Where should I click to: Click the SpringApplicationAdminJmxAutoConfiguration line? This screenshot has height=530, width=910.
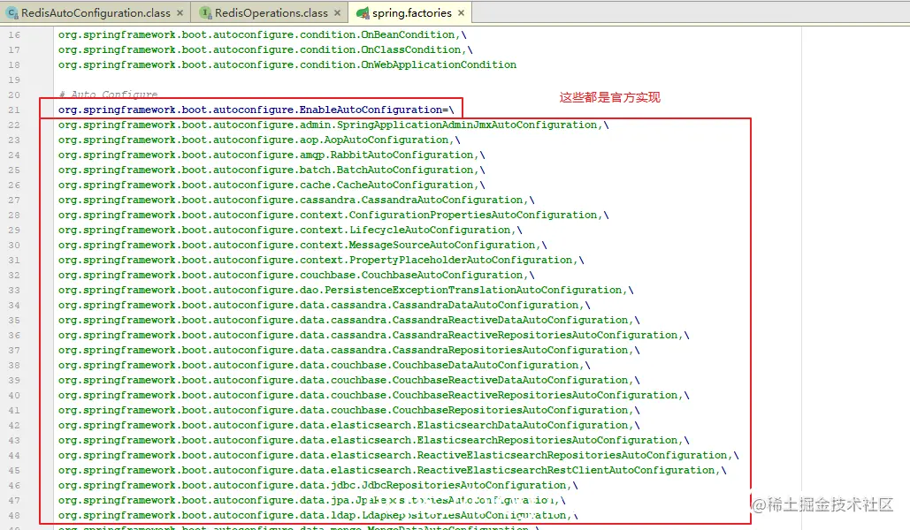333,125
